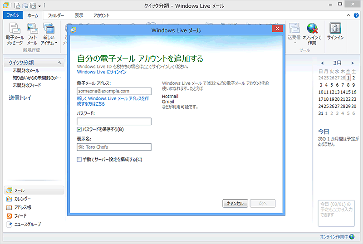This screenshot has width=363, height=244.
Task: Switch to the フォルダー ribbon tab
Action: tap(56, 15)
